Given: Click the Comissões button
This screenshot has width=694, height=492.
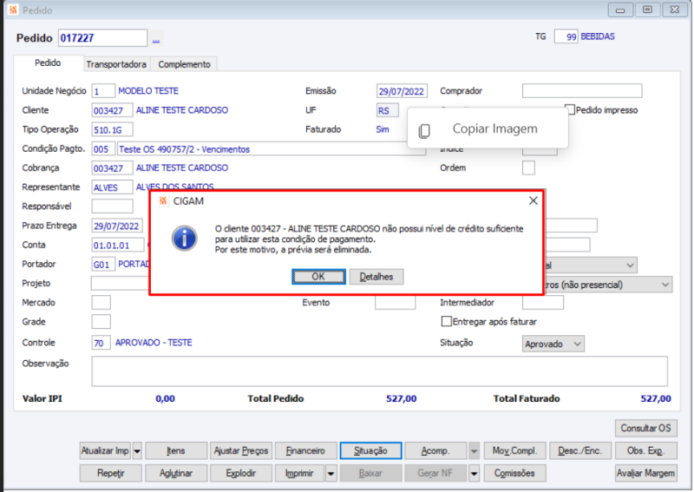Looking at the screenshot, I should pyautogui.click(x=514, y=474).
